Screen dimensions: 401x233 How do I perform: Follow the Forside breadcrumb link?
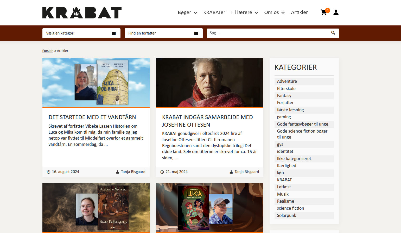(x=48, y=51)
